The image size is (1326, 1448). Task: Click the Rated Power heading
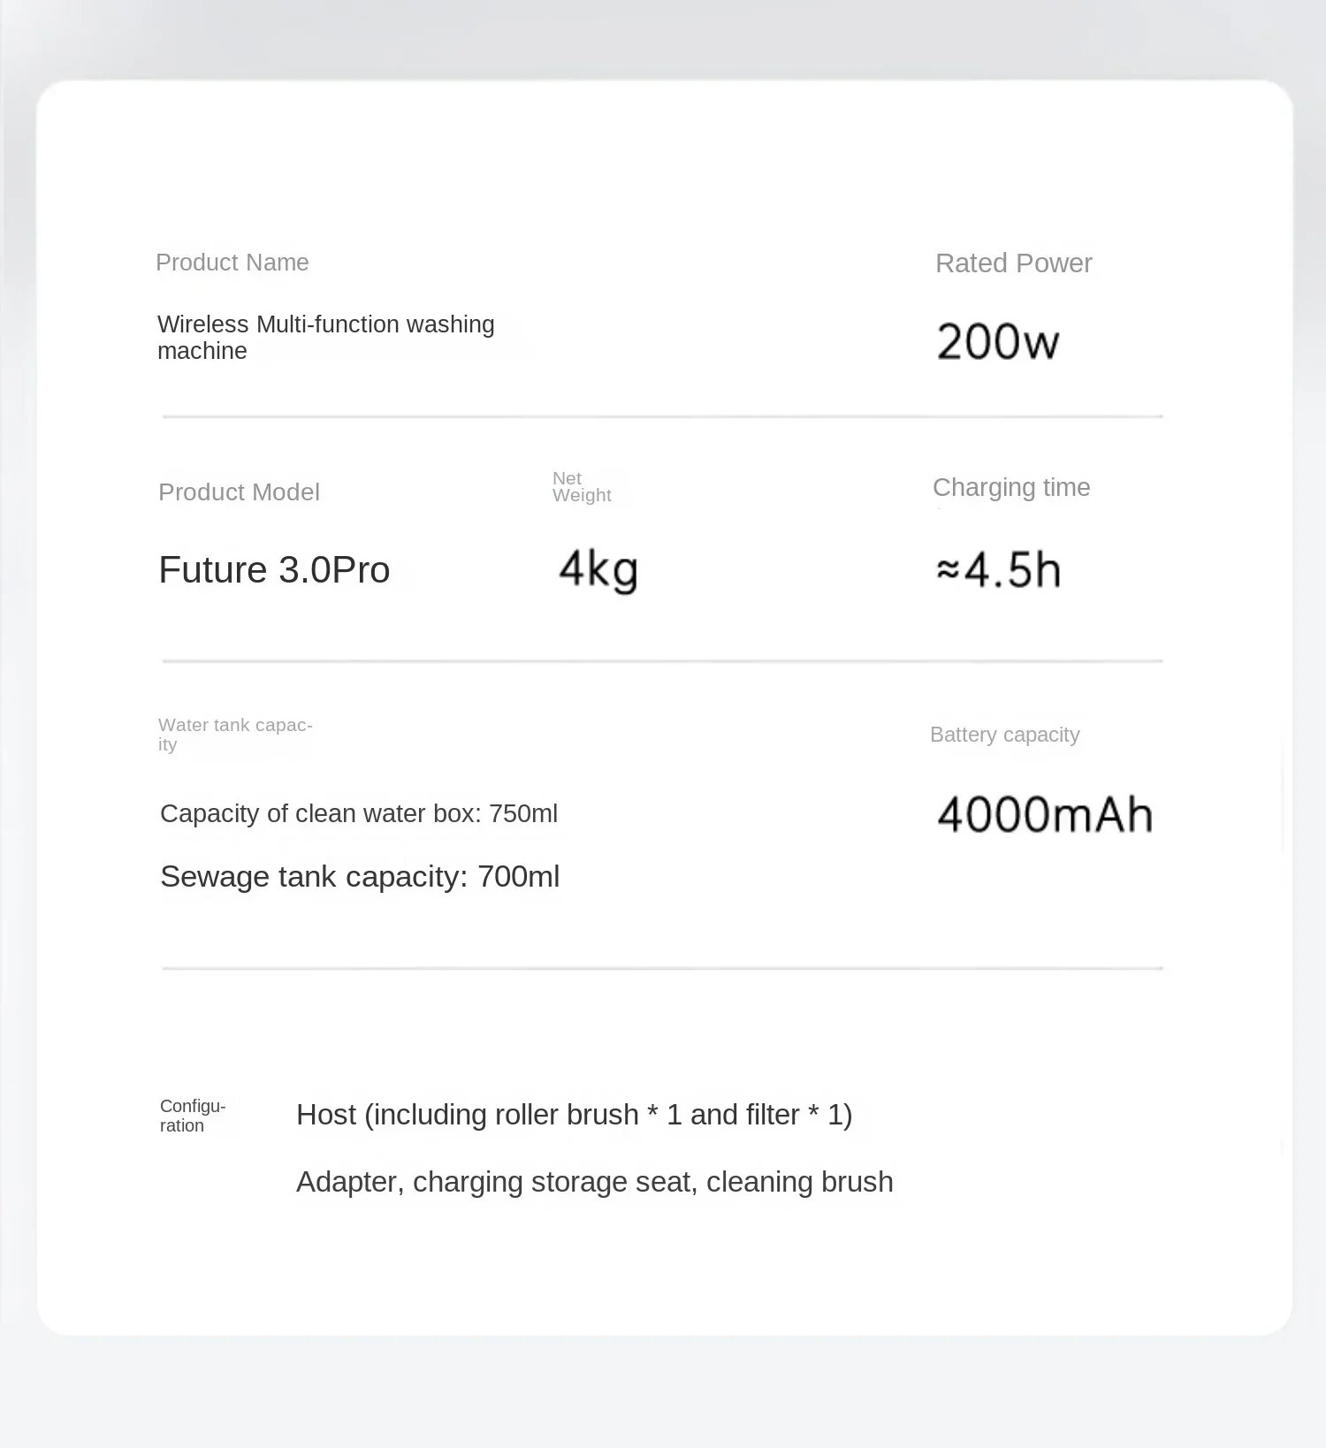[1013, 263]
